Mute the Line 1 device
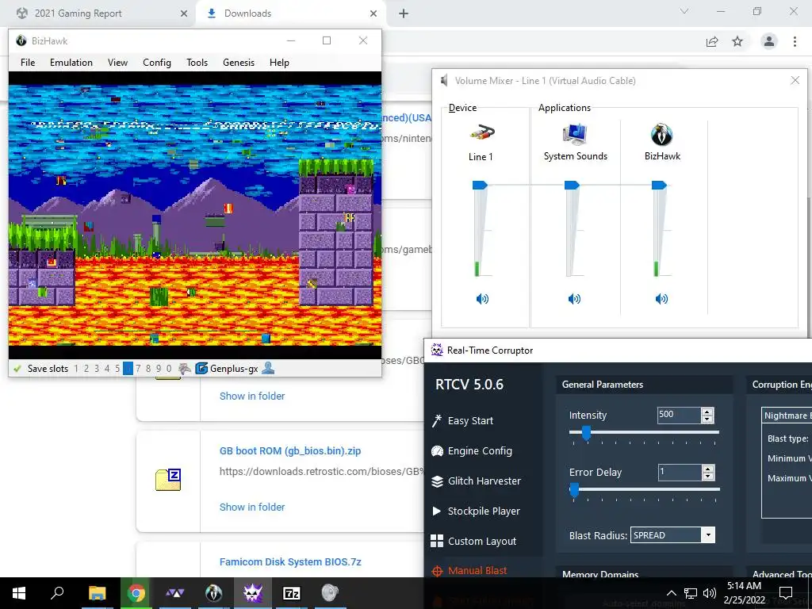Image resolution: width=812 pixels, height=609 pixels. point(482,299)
